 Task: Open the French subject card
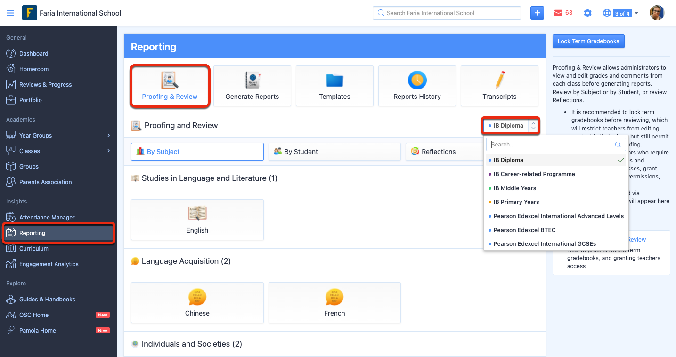[x=334, y=302]
